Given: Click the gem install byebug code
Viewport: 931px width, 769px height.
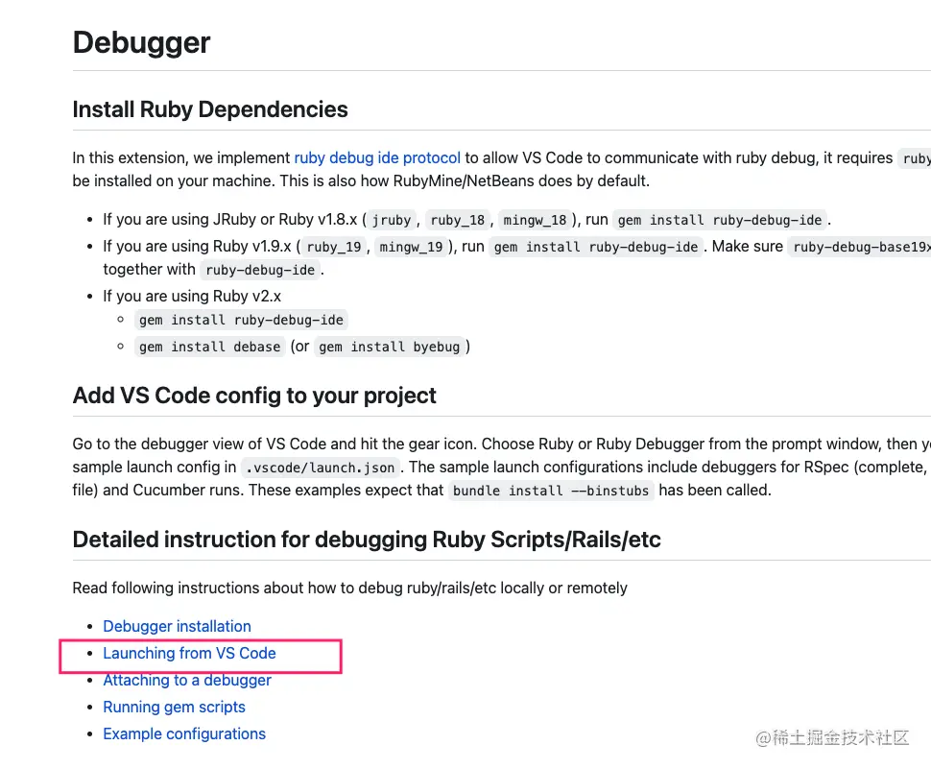Looking at the screenshot, I should (390, 347).
